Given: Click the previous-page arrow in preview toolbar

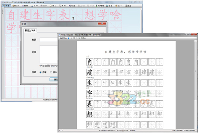Looking at the screenshot, I should [x=72, y=38].
